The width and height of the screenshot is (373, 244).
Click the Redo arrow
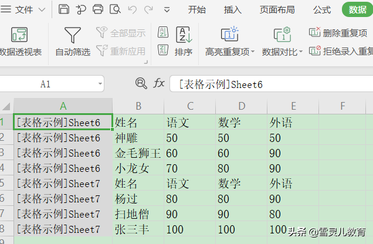pyautogui.click(x=149, y=10)
